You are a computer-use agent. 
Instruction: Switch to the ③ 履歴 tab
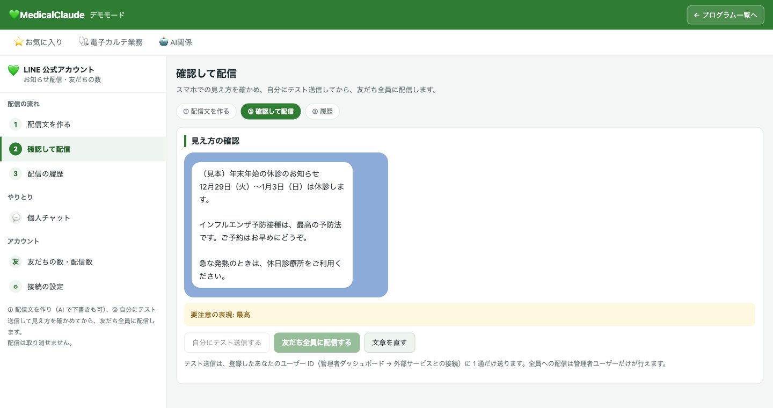tap(322, 112)
